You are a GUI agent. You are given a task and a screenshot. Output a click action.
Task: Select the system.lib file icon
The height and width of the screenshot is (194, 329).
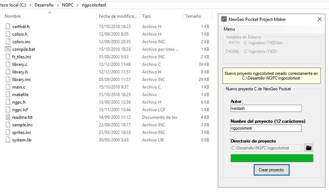(8, 140)
